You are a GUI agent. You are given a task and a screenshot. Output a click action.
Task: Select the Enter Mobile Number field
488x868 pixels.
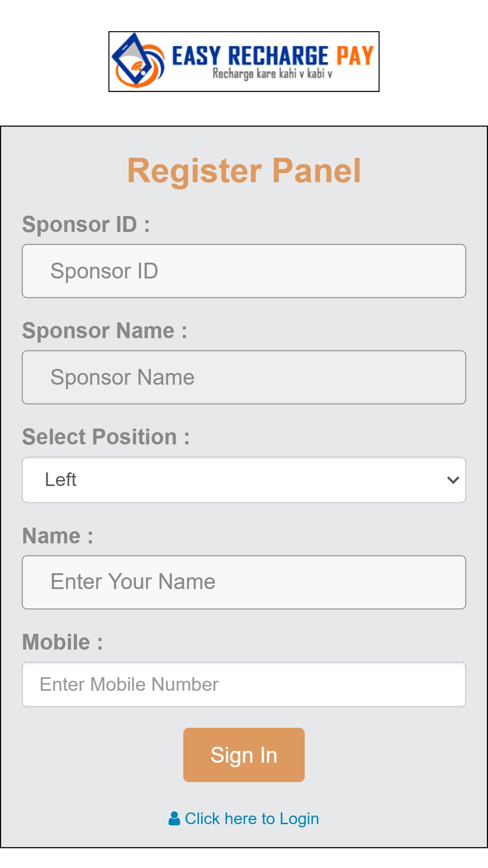(x=244, y=684)
